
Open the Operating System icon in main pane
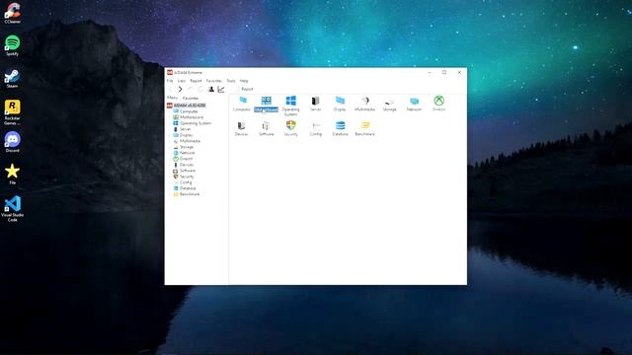point(290,106)
